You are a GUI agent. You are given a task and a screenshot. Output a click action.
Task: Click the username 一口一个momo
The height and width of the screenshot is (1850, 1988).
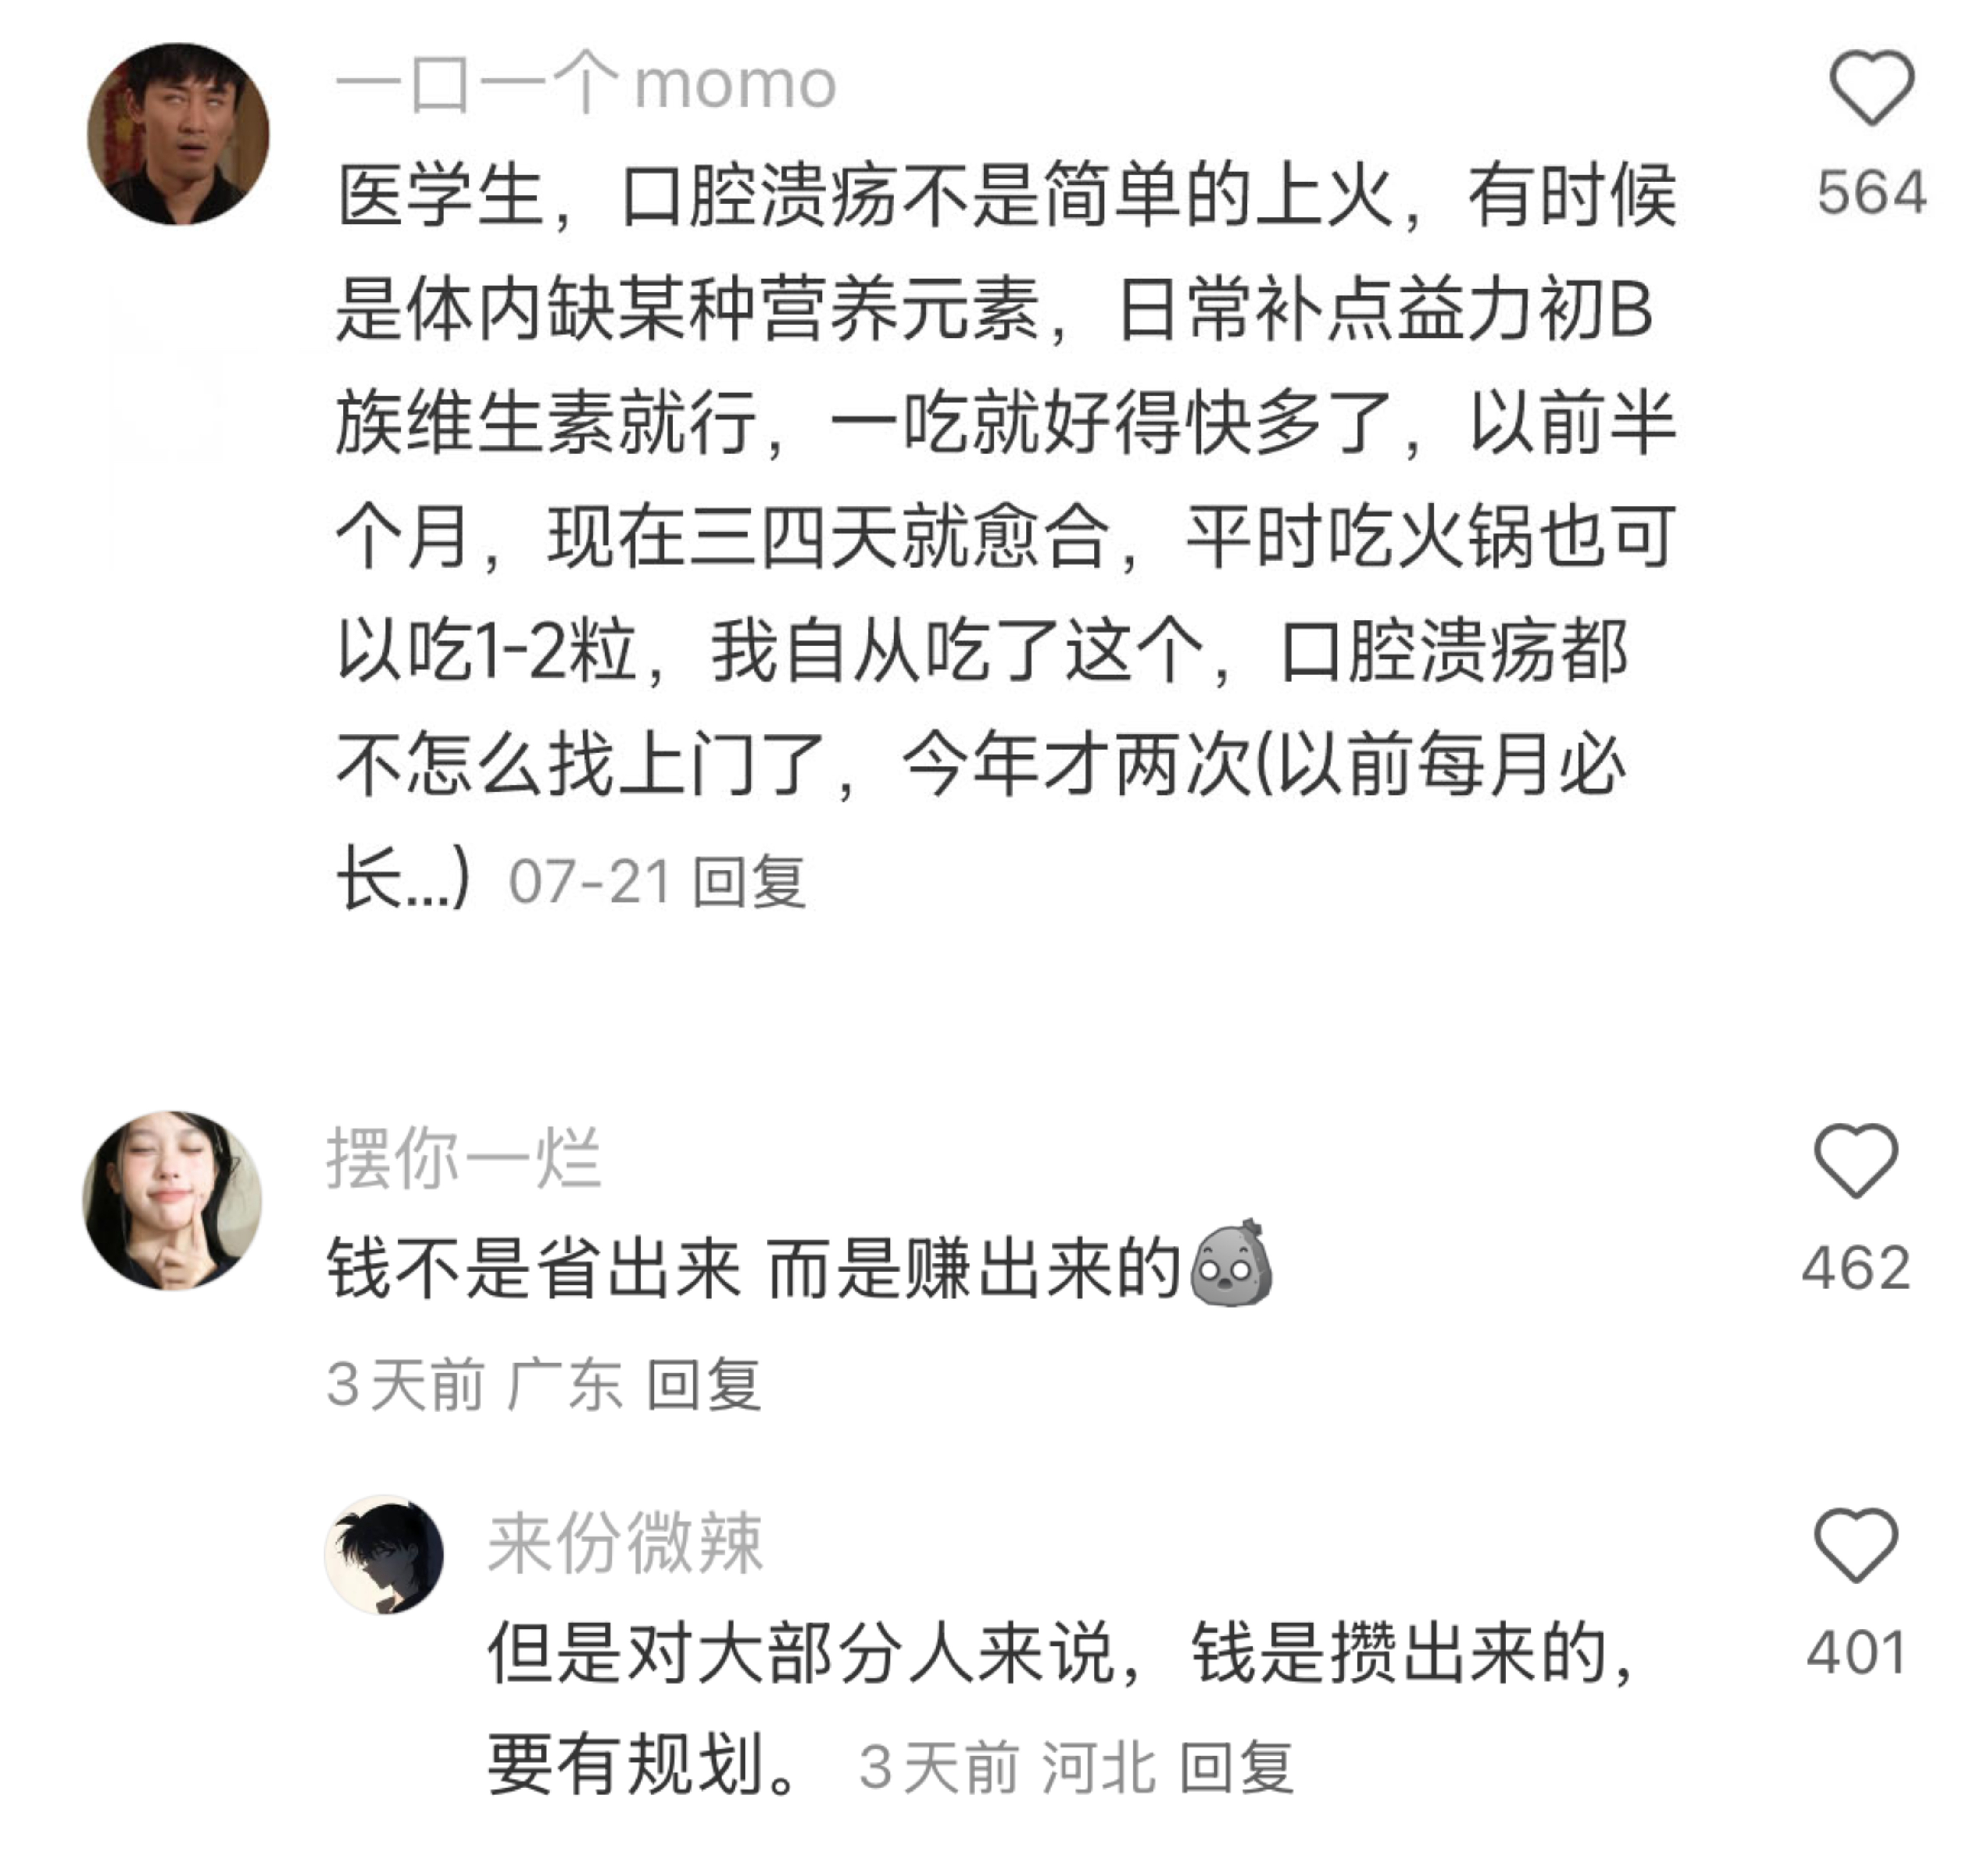(x=586, y=84)
